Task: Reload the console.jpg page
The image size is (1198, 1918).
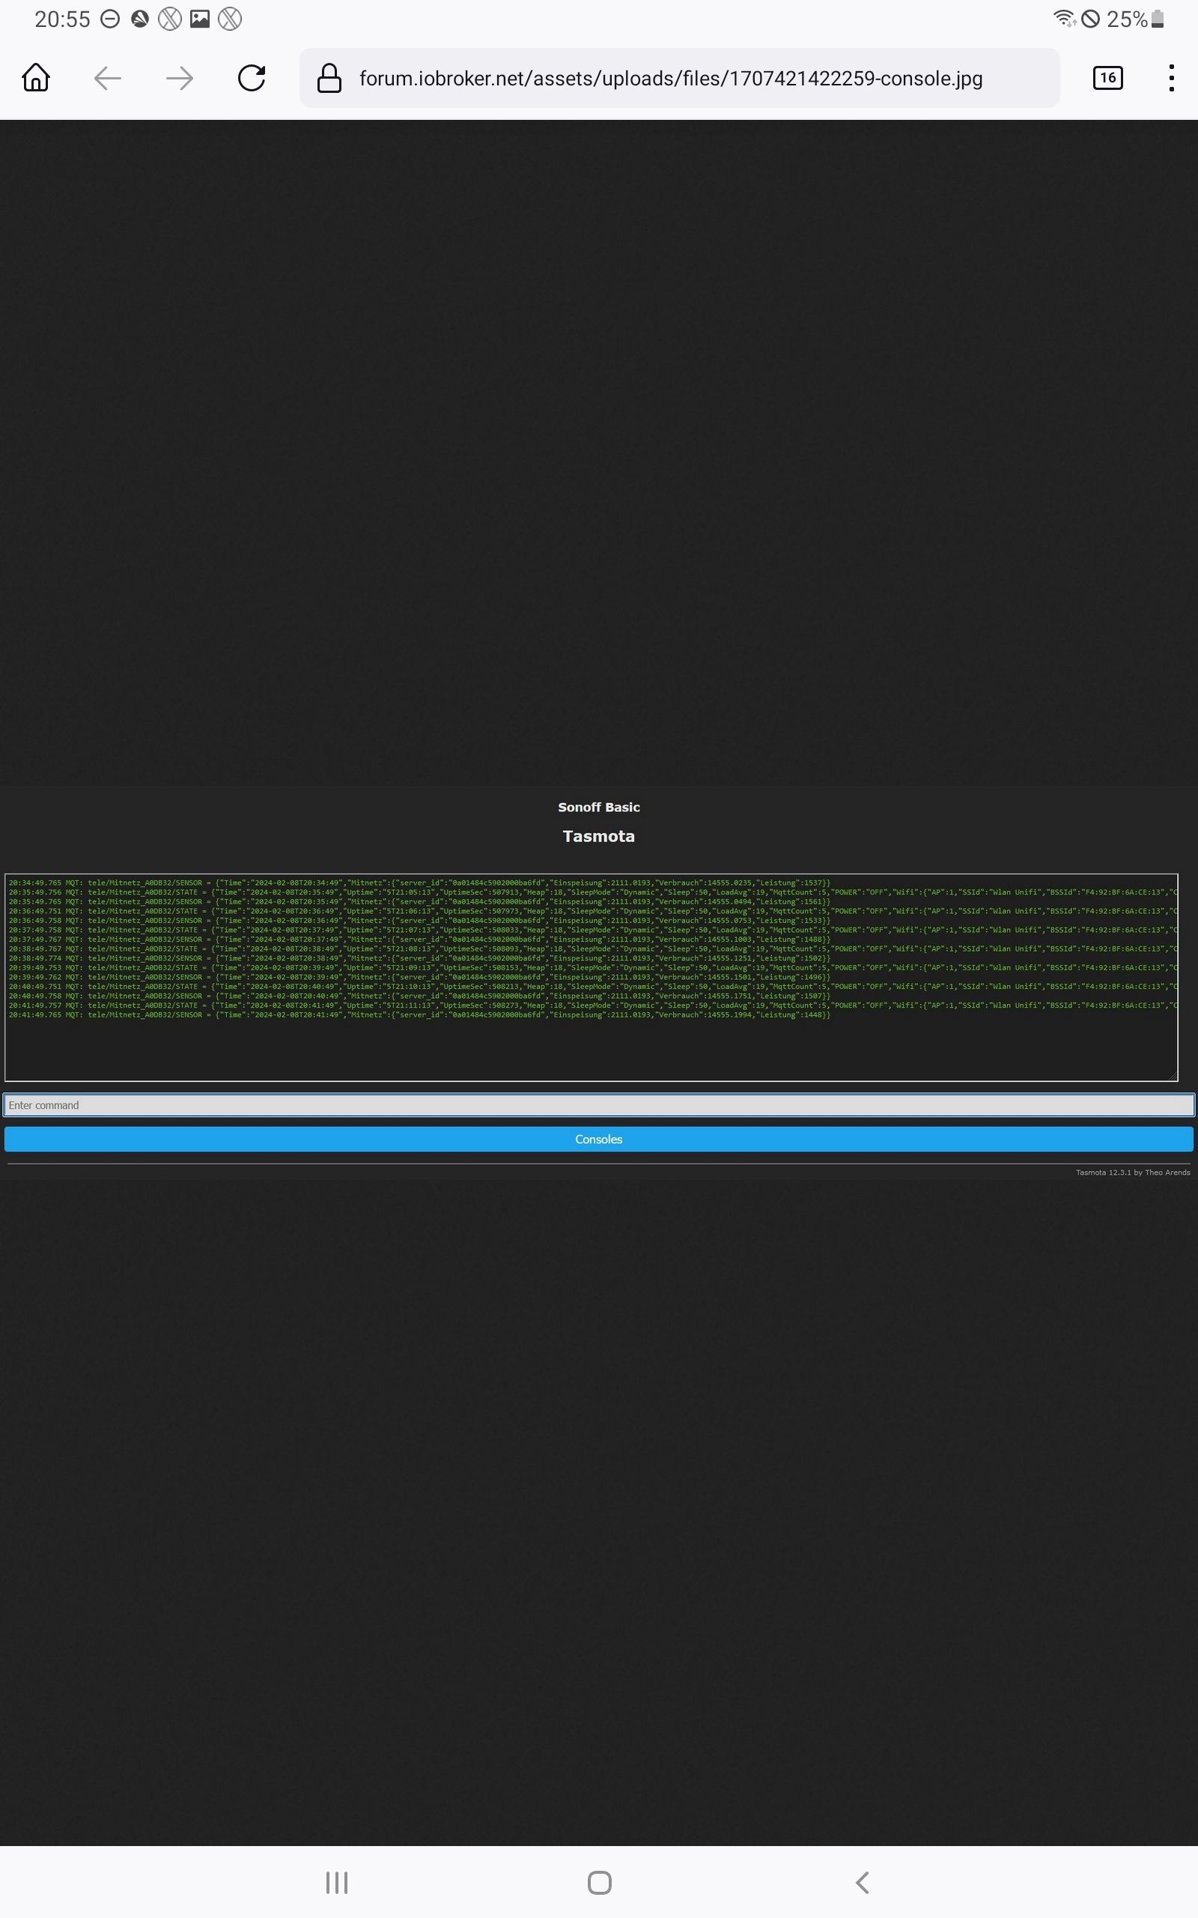Action: pos(251,78)
